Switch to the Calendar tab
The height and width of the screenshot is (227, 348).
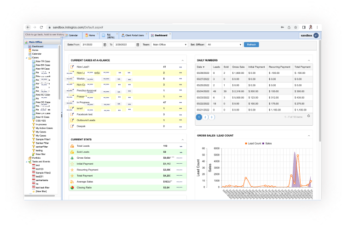click(73, 35)
